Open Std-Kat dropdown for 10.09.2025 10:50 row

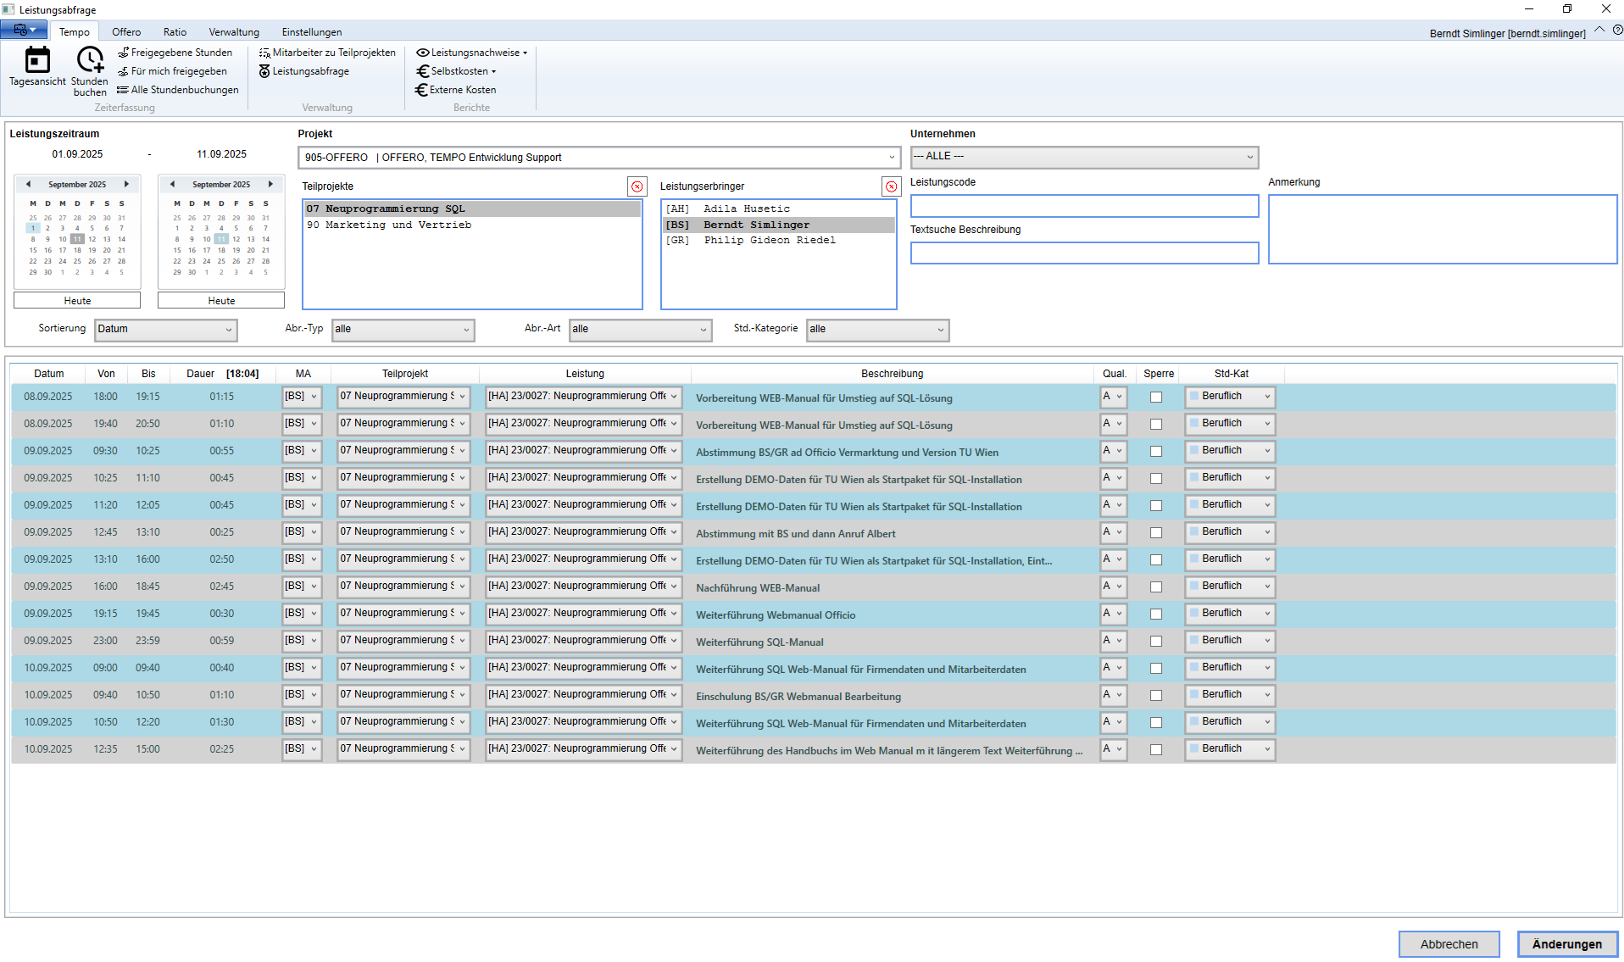pyautogui.click(x=1230, y=722)
